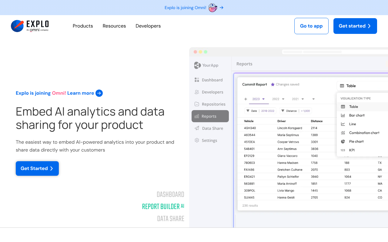Open the Dashboard section in YourApp sidebar
This screenshot has height=242, width=388.
click(212, 80)
